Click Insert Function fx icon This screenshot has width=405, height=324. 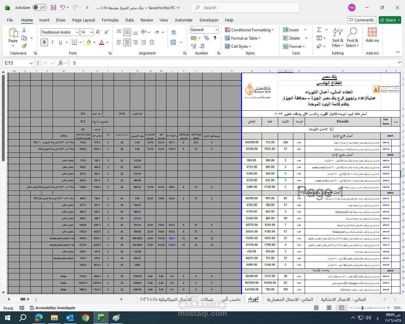61,63
